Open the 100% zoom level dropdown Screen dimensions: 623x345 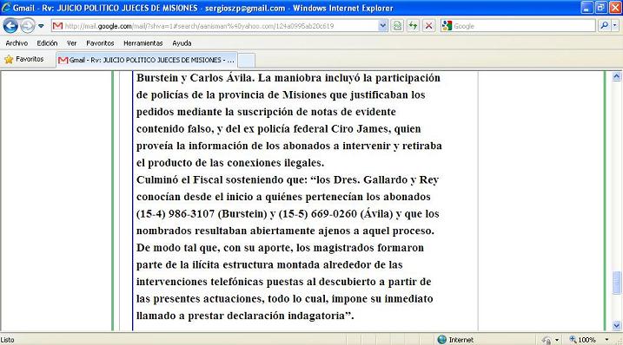tap(606, 340)
